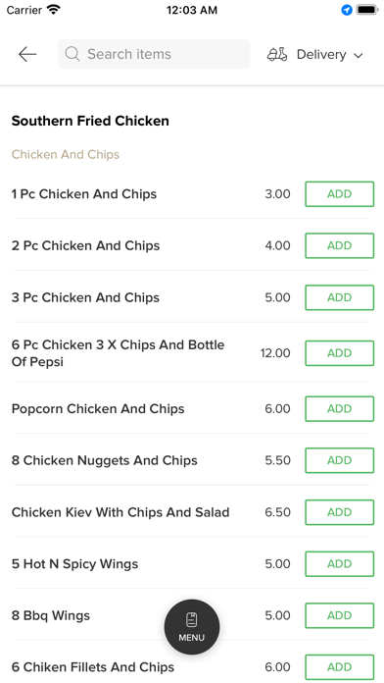Add 8 Chicken Nuggets And Chips
The image size is (384, 683).
coord(339,460)
